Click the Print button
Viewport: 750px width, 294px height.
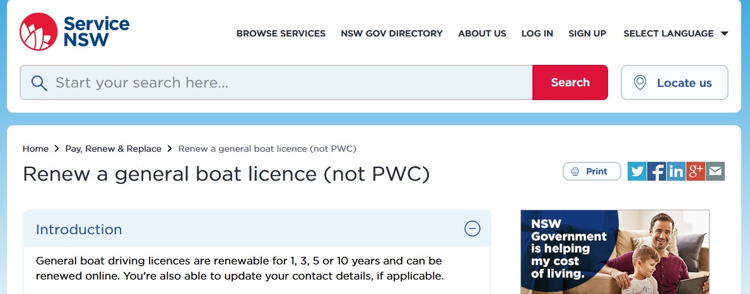591,171
